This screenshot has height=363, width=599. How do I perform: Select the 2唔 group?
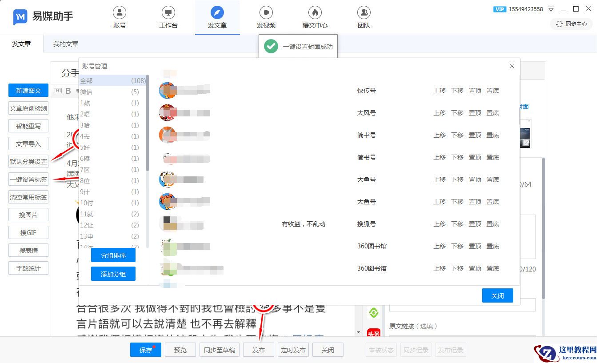(x=113, y=114)
